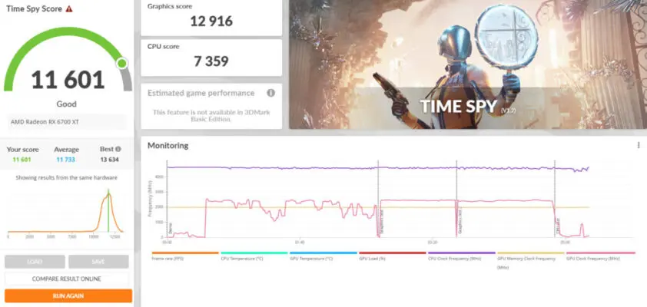Click the Graphics test 2 marker in the Monitoring chart
The image size is (647, 307).
(x=456, y=199)
